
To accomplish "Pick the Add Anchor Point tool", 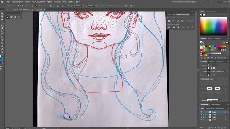I will 11,17.
